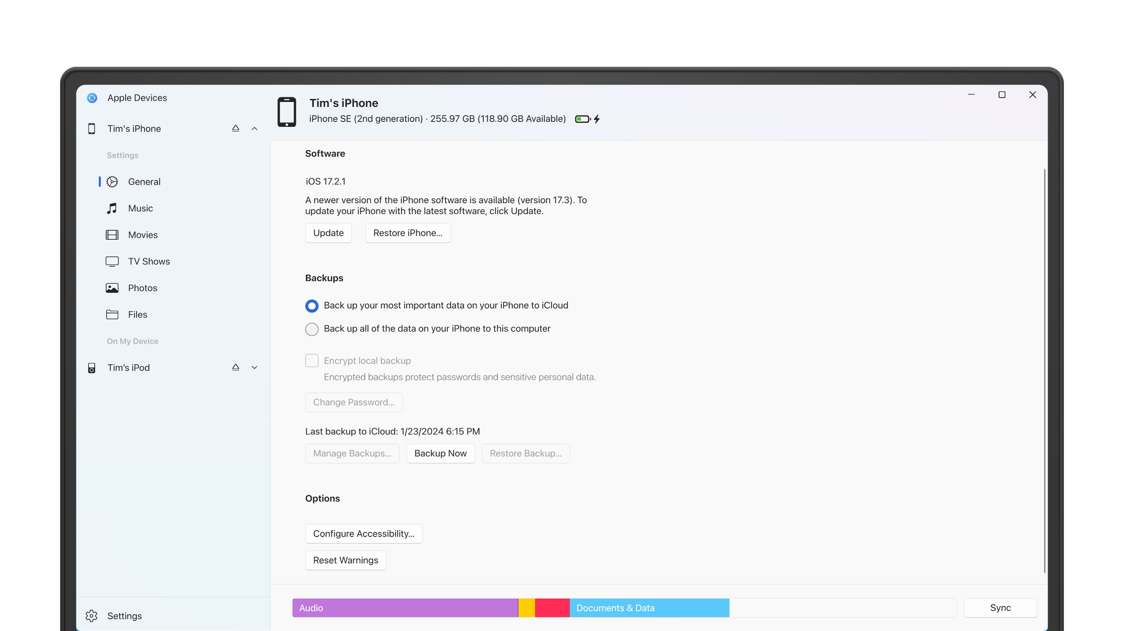Image resolution: width=1124 pixels, height=631 pixels.
Task: Select Tim's iPhone in the sidebar
Action: tap(134, 128)
